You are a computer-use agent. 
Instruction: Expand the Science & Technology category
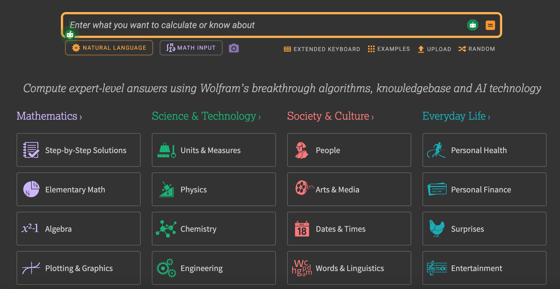206,116
